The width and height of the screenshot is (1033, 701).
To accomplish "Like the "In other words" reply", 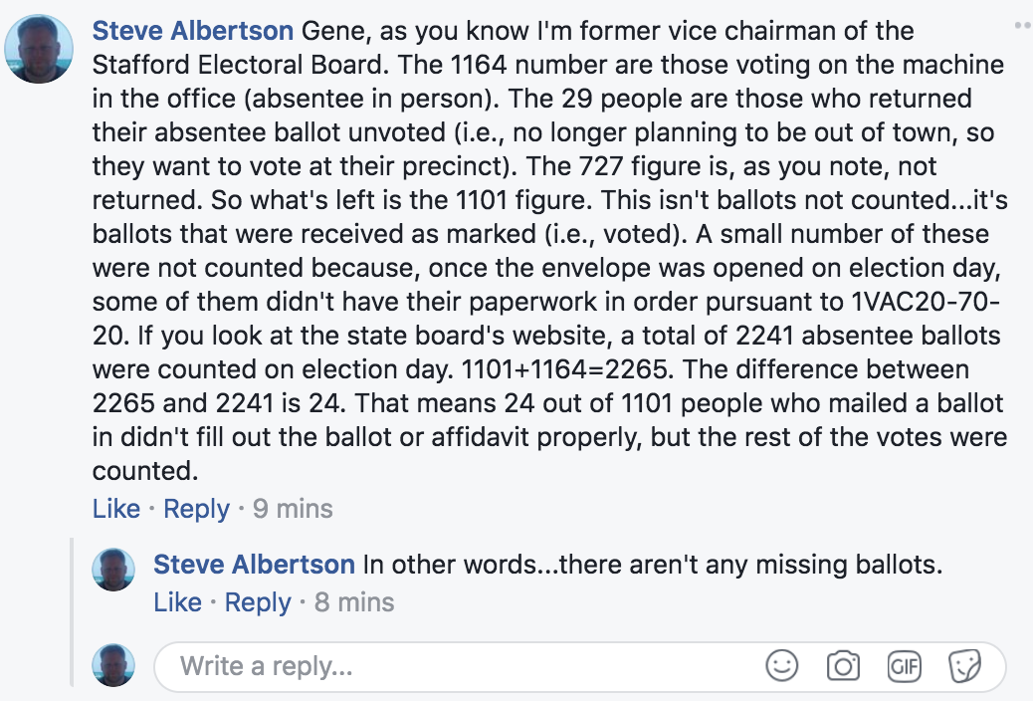I will 178,602.
